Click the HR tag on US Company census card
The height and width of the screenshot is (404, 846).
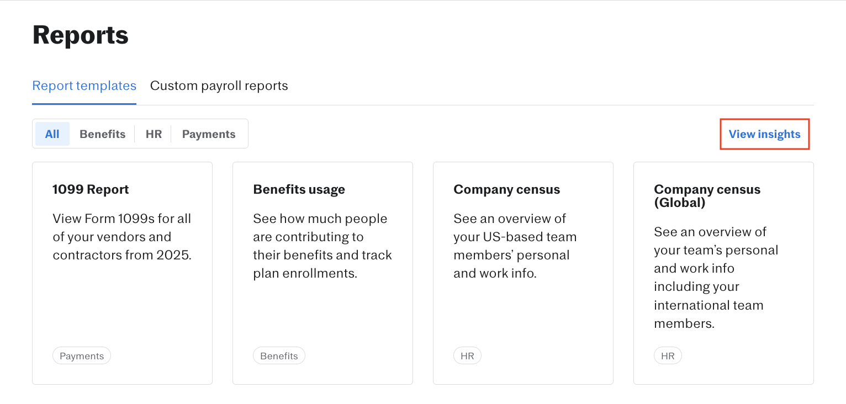(x=467, y=356)
